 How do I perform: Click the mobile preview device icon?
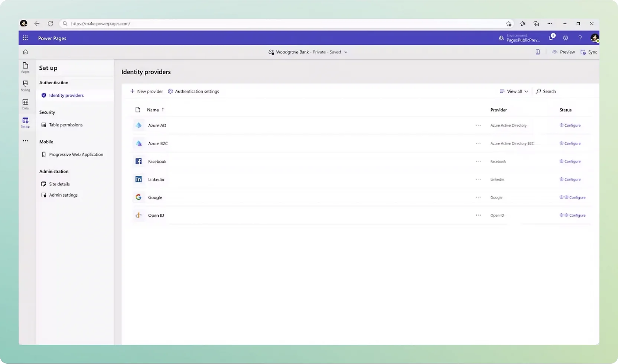point(537,52)
